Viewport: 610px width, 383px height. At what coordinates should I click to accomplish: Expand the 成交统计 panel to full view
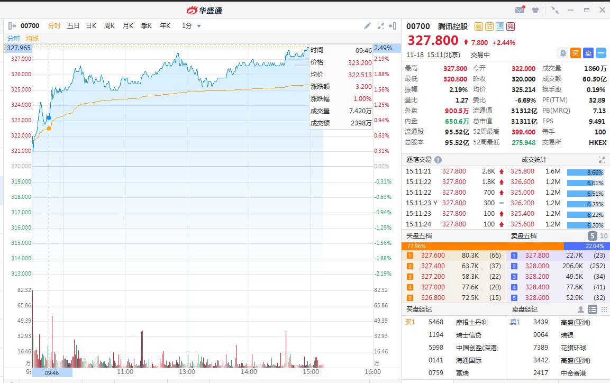pyautogui.click(x=602, y=160)
